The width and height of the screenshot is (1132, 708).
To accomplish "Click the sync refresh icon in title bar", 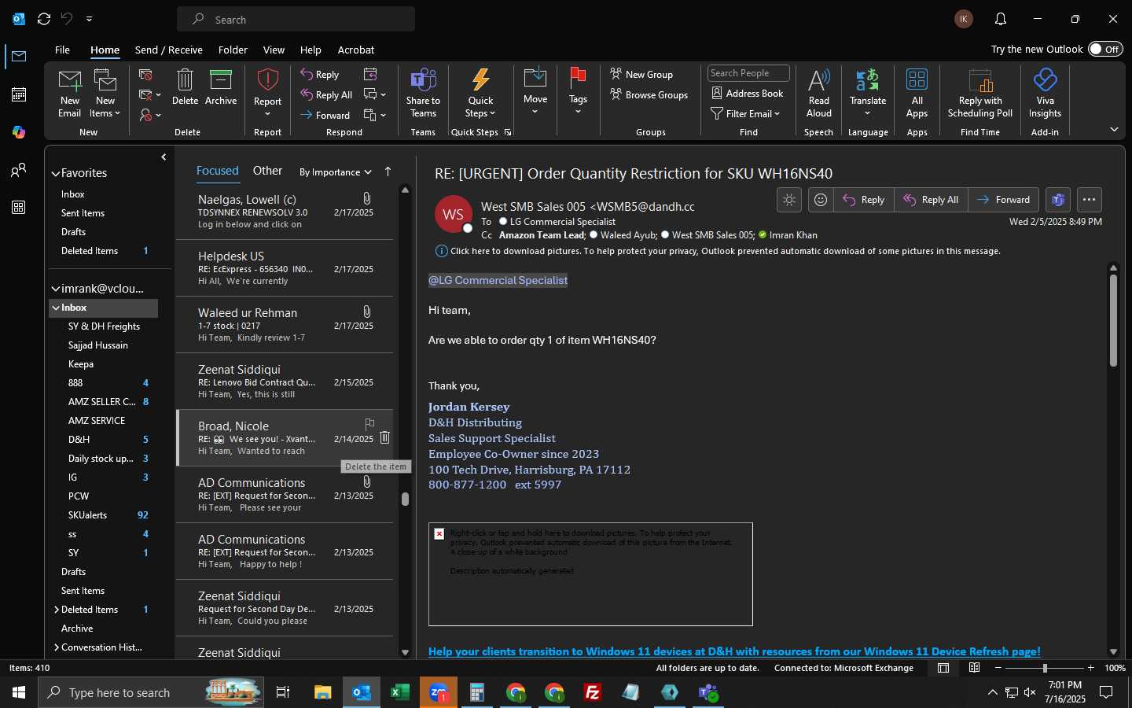I will click(44, 19).
